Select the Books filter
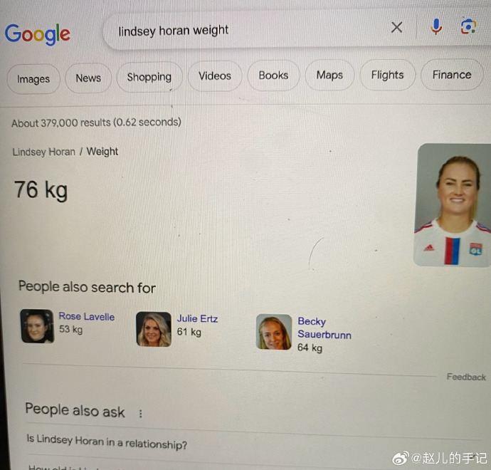The image size is (491, 470). (x=273, y=75)
